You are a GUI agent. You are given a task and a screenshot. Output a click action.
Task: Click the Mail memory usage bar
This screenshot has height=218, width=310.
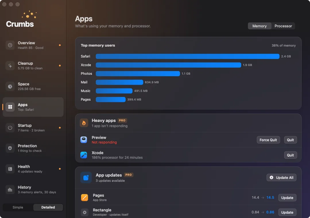tap(119, 82)
